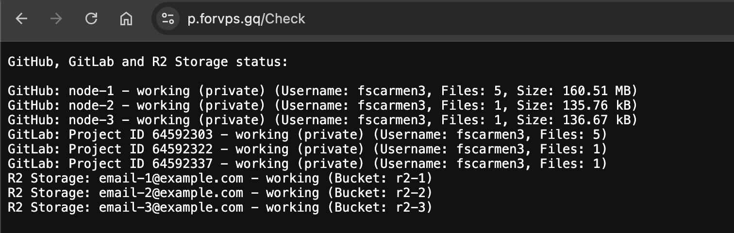Click the GitLab Project ID 64592337 line
The width and height of the screenshot is (734, 233).
307,164
